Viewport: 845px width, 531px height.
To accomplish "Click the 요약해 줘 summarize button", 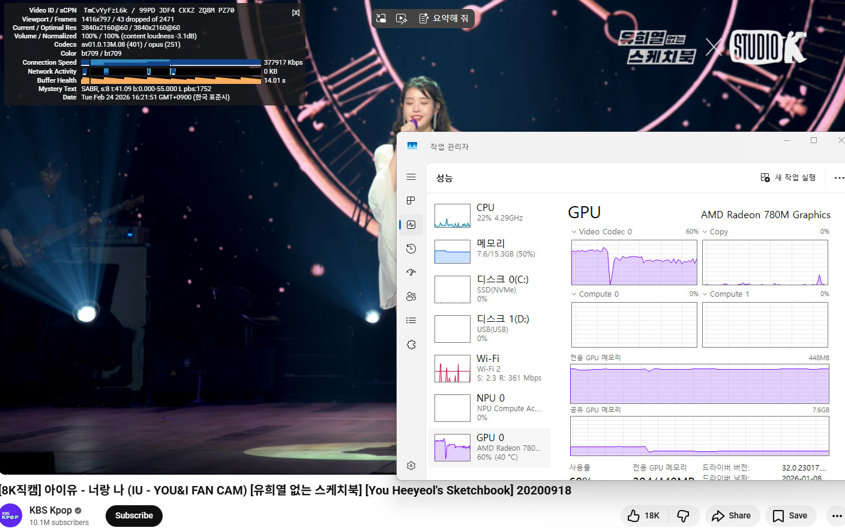I will [444, 19].
